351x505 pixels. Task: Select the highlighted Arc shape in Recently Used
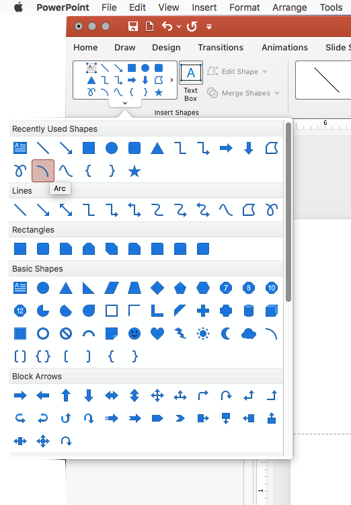43,171
